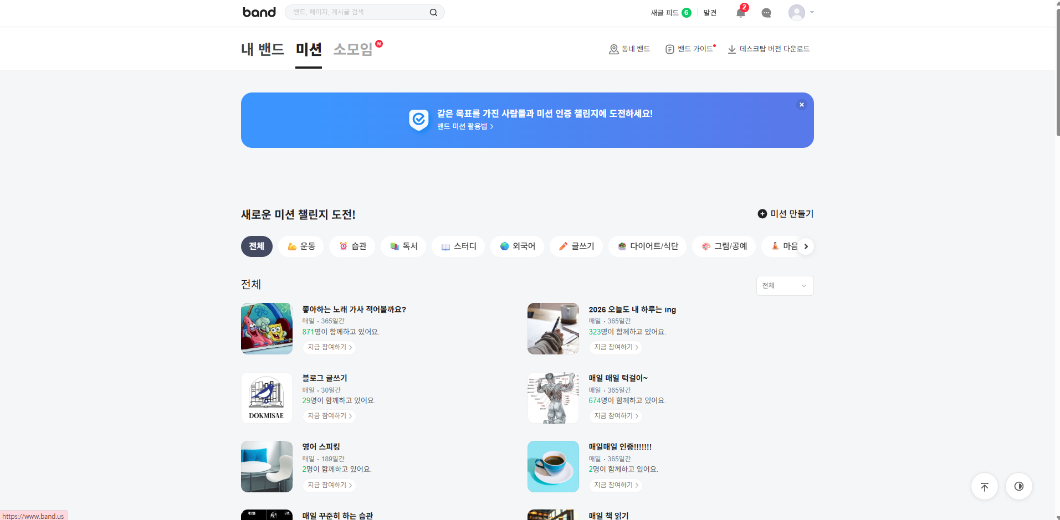Open the chat bubble icon
Image resolution: width=1060 pixels, height=520 pixels.
pos(766,13)
